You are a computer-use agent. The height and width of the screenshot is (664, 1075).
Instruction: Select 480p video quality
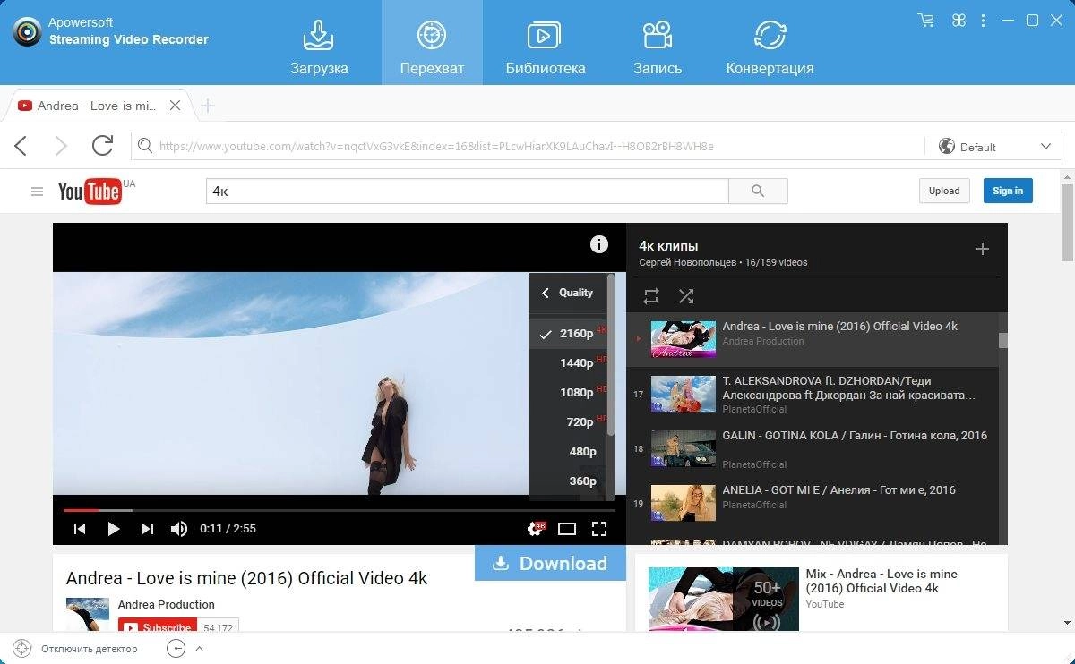568,451
